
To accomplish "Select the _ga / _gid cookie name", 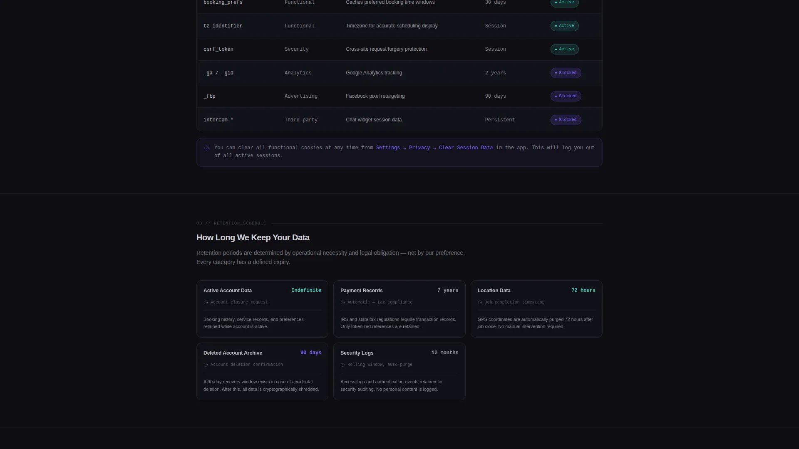I will pyautogui.click(x=218, y=73).
